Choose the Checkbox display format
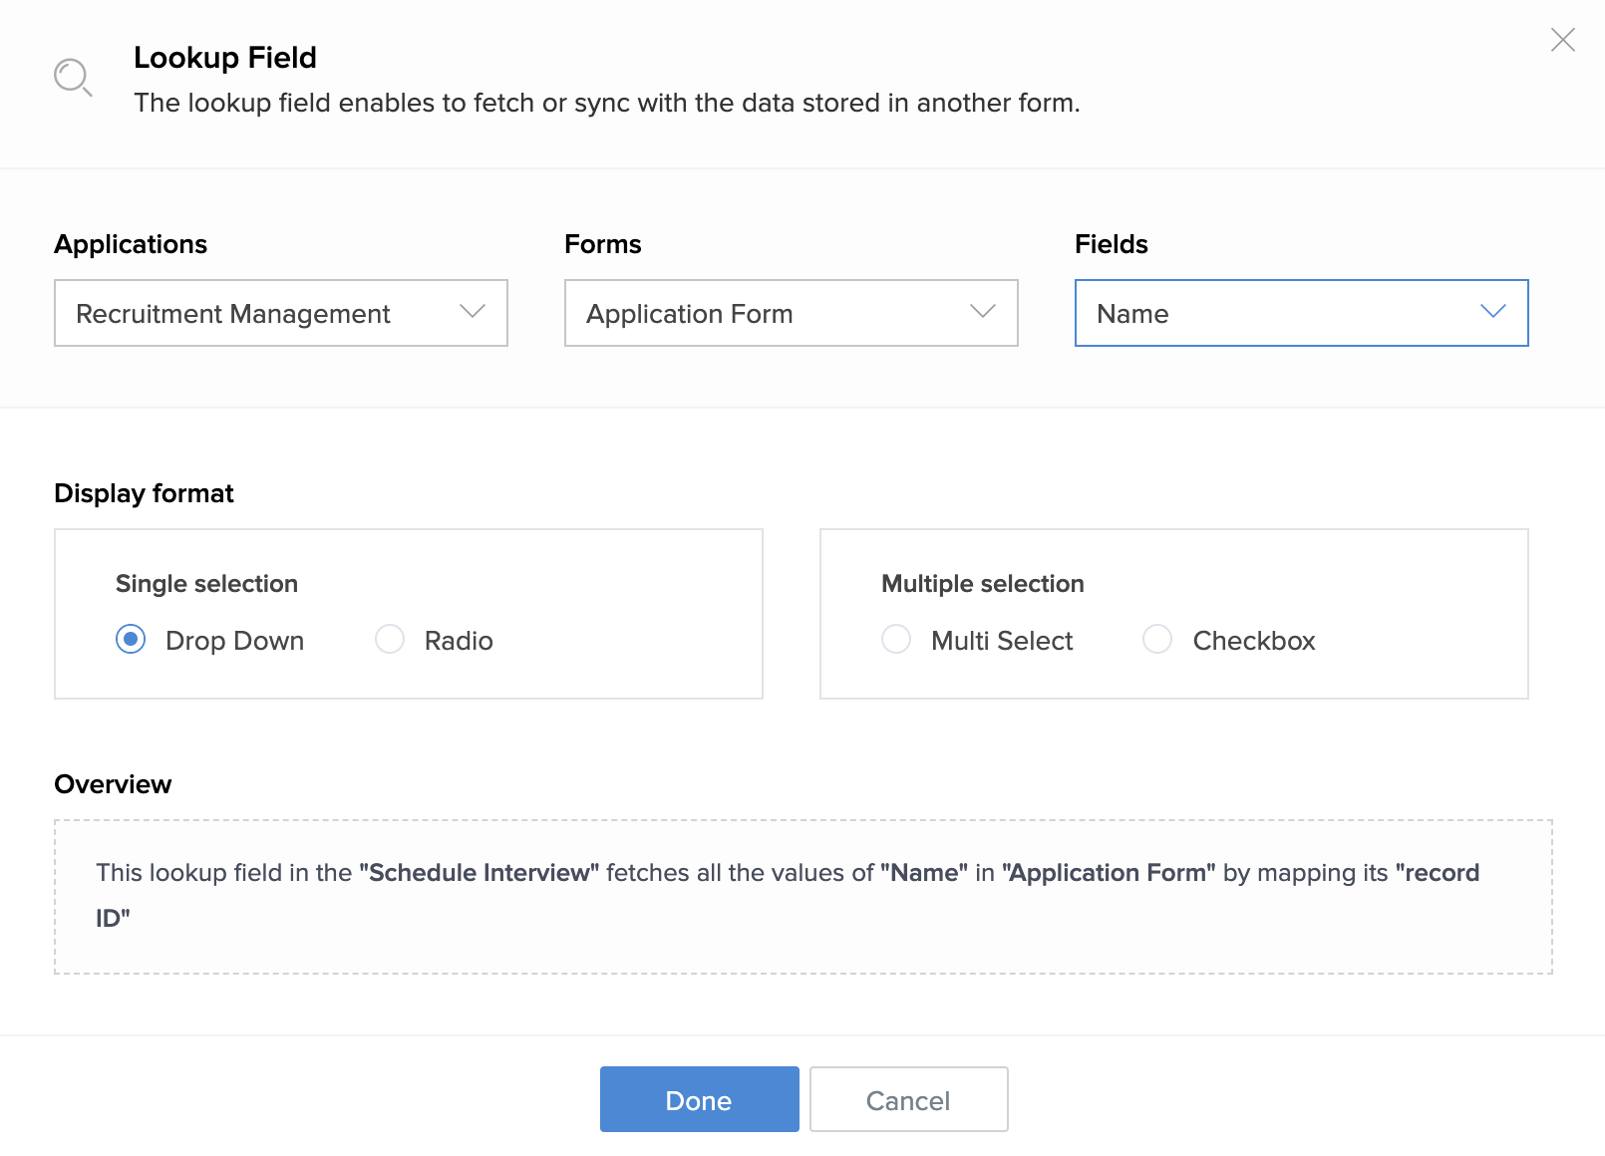 [1157, 639]
